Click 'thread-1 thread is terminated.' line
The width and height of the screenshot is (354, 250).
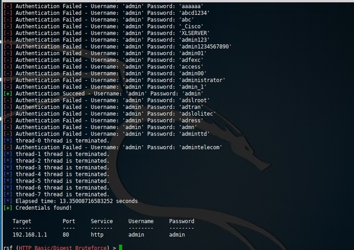tap(62, 154)
